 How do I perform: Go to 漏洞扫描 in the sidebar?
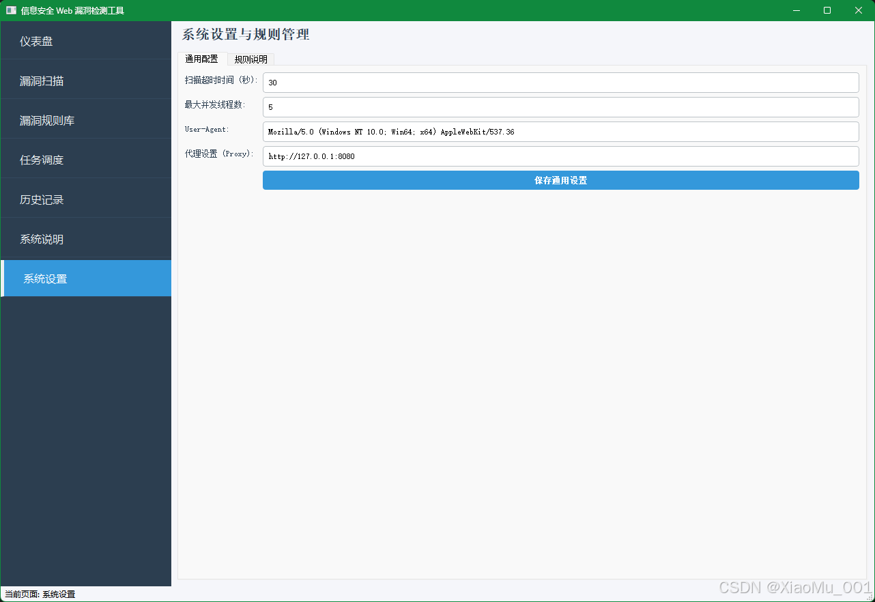click(x=86, y=81)
